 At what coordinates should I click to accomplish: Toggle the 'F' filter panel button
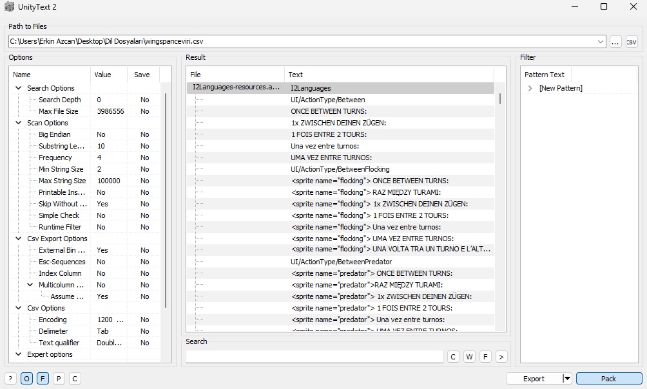coord(43,379)
